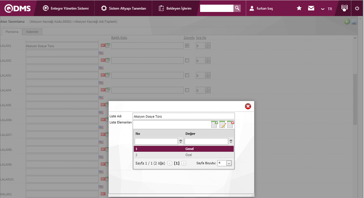This screenshot has height=198, width=364.
Task: Open favorites star icon in header
Action: pyautogui.click(x=299, y=8)
